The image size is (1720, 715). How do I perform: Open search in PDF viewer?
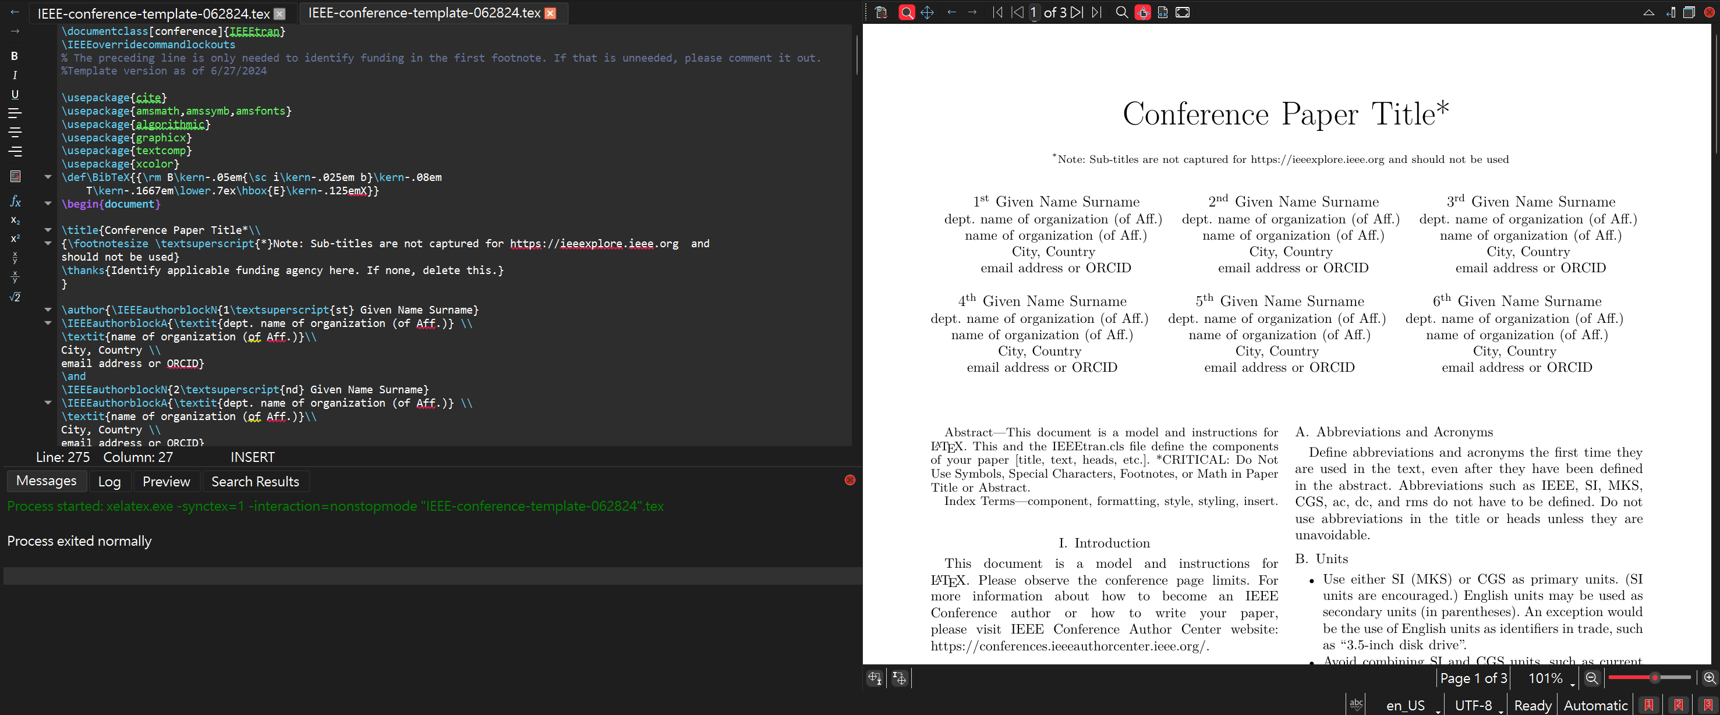click(1122, 12)
